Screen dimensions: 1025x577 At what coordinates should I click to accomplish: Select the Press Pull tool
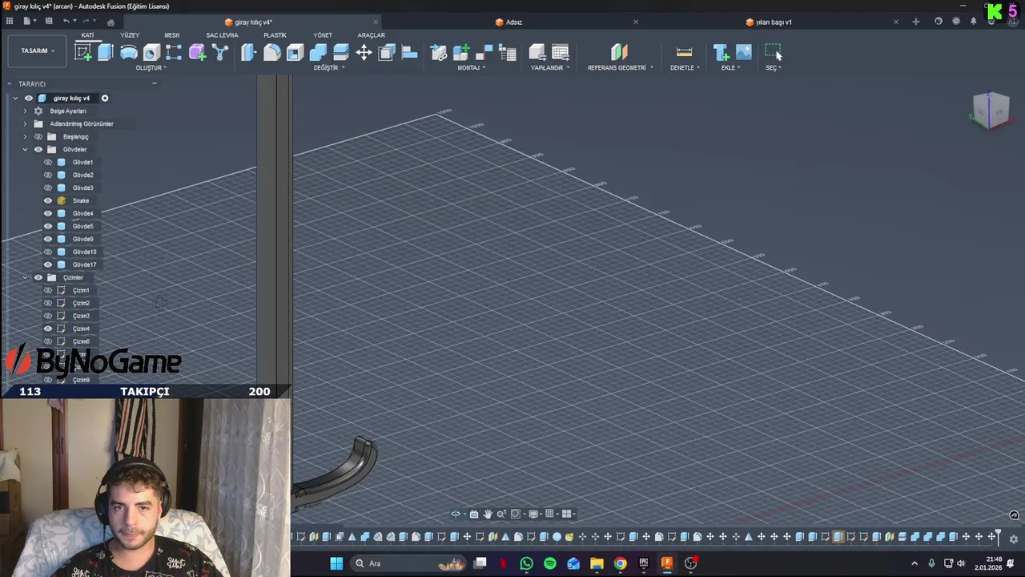point(248,53)
